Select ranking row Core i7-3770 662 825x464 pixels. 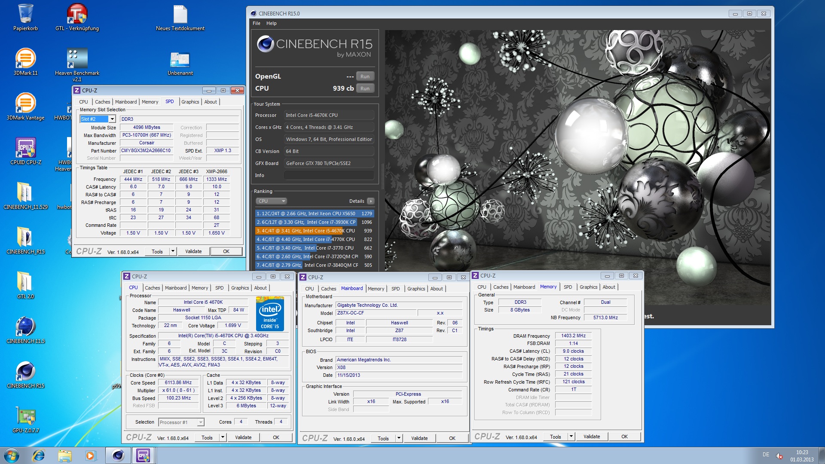click(314, 248)
